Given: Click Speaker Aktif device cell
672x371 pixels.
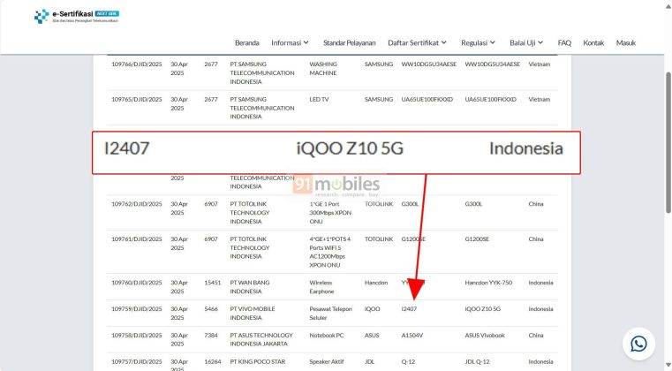Looking at the screenshot, I should click(x=327, y=361).
